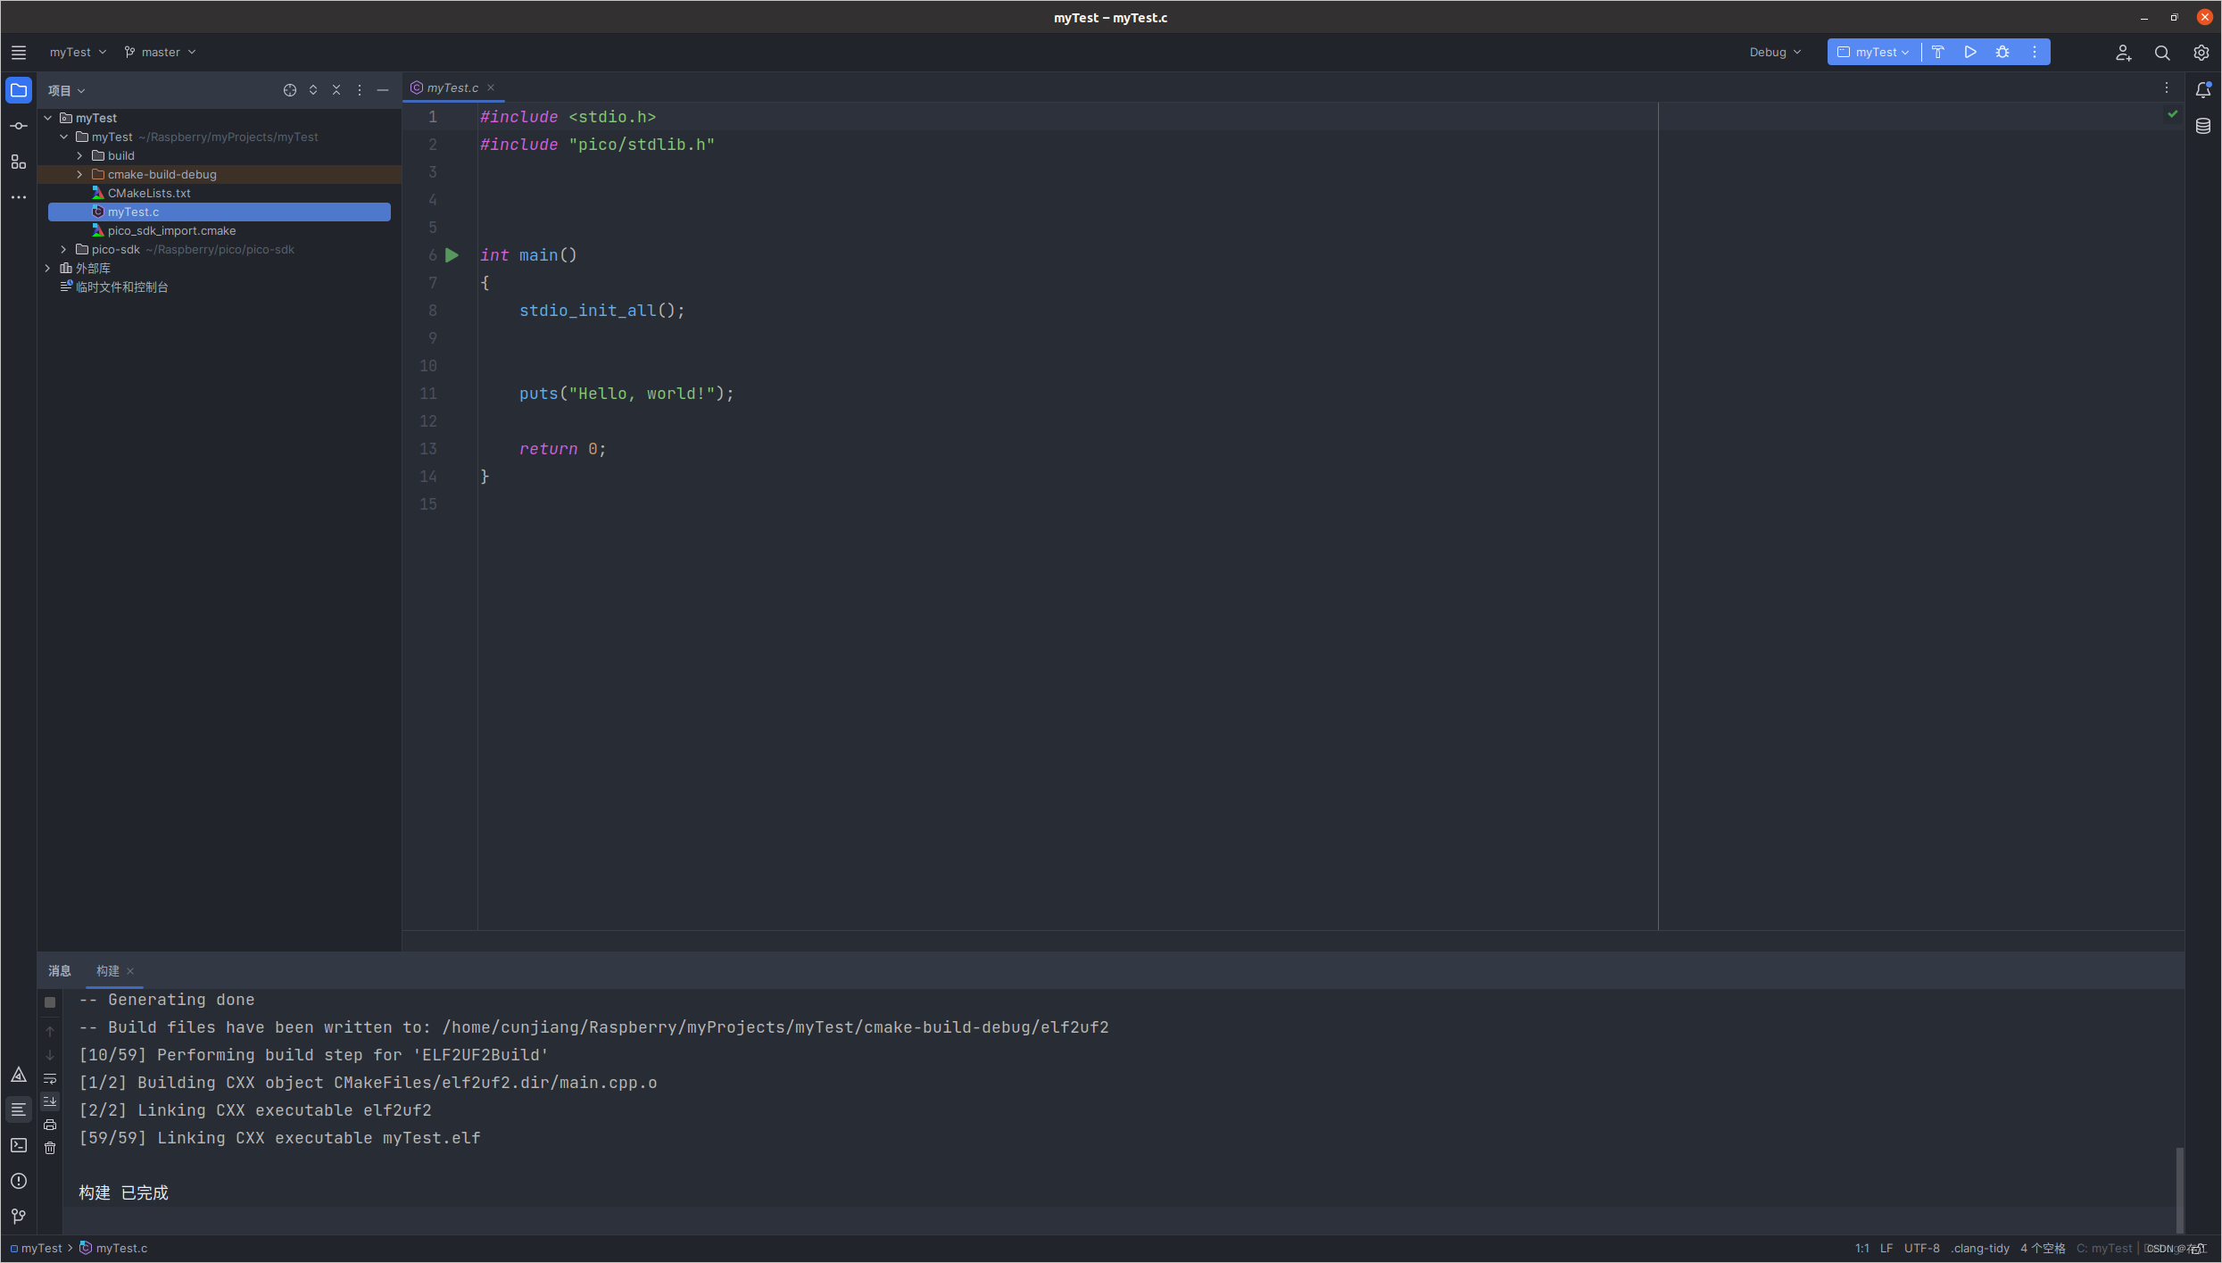
Task: Open the Notifications bell icon
Action: point(2202,89)
